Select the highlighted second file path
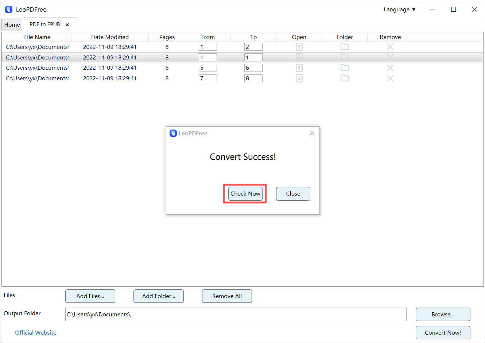The height and width of the screenshot is (343, 485). pyautogui.click(x=37, y=57)
